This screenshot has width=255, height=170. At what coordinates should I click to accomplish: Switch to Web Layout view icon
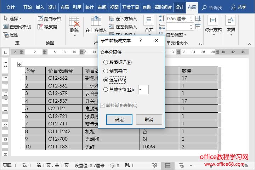click(181, 165)
